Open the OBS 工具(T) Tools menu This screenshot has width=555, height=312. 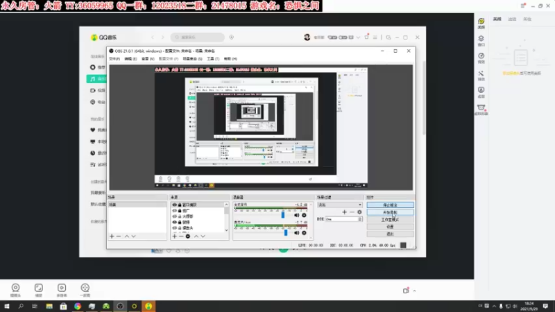(213, 59)
